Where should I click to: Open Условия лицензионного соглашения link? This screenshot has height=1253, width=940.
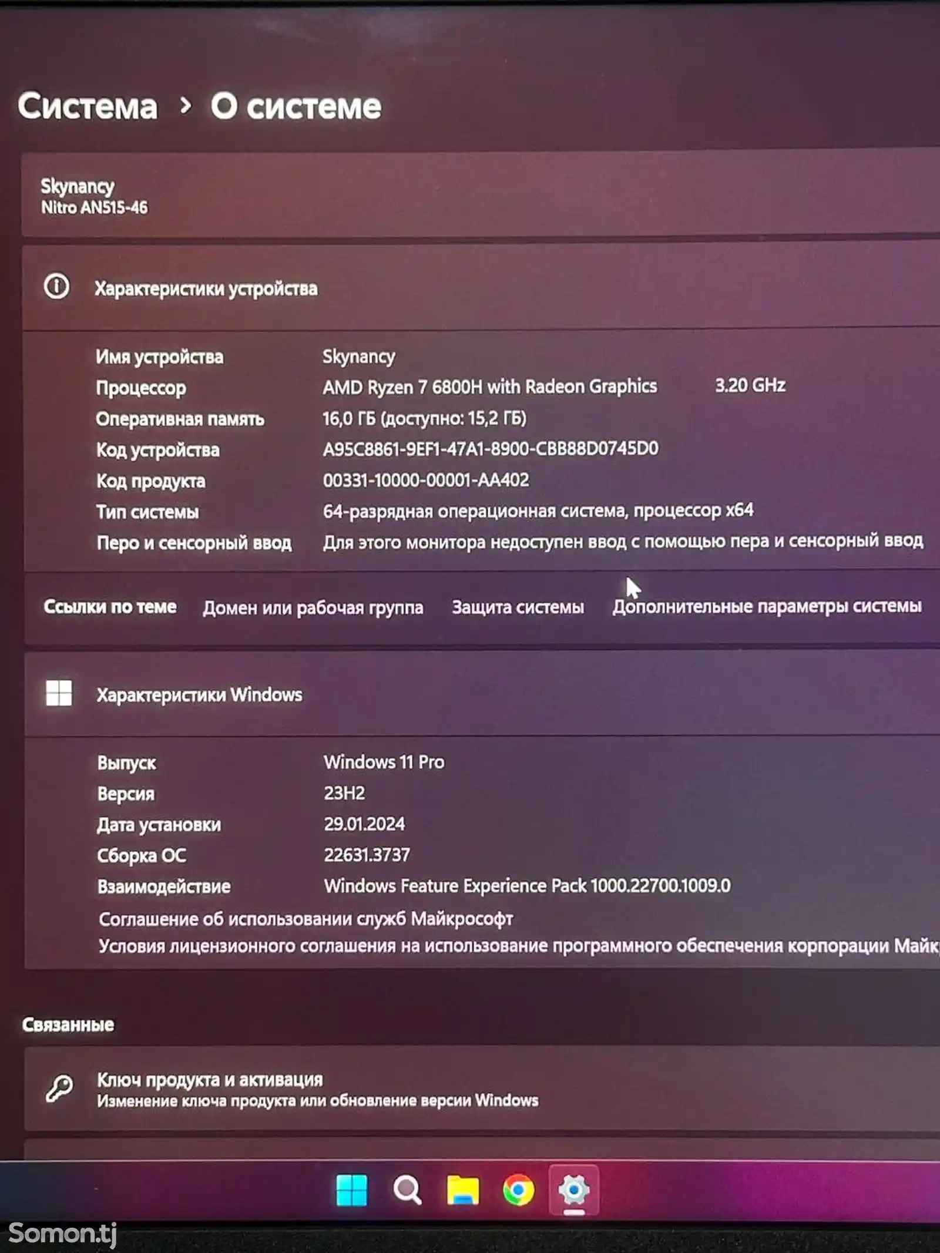click(519, 946)
